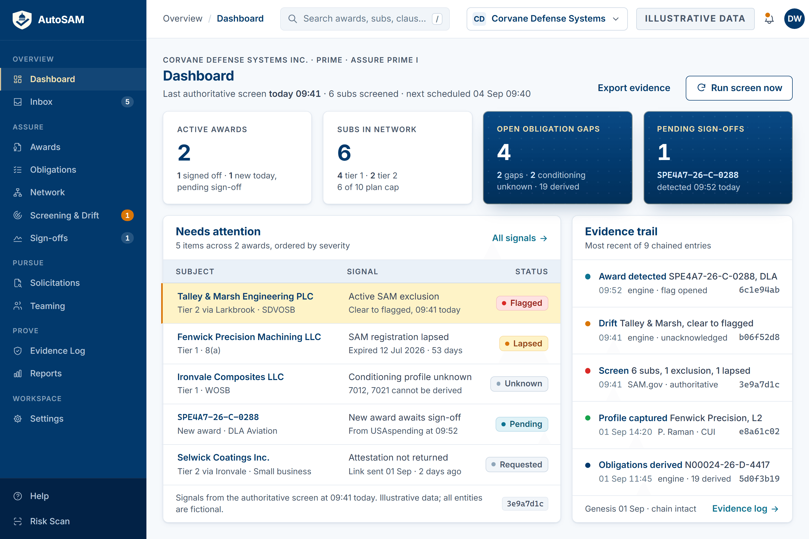Open Screening & Drift radar icon
This screenshot has width=809, height=539.
[x=18, y=215]
